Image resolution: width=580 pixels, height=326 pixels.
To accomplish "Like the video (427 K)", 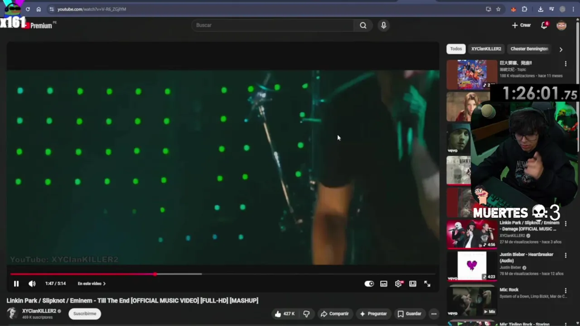I will [x=285, y=314].
